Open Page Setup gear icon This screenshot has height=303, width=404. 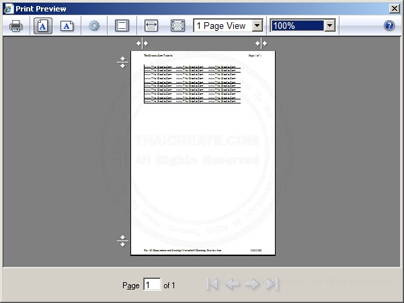pos(94,26)
